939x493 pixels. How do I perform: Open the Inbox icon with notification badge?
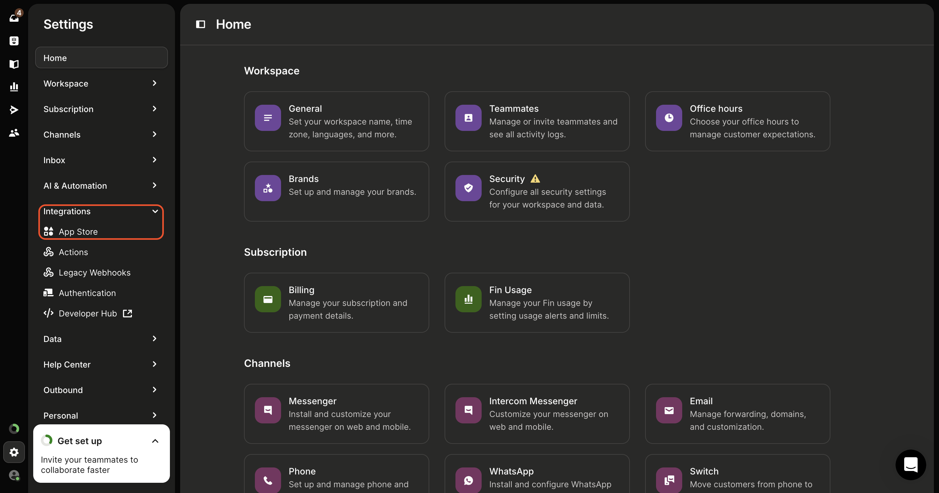click(x=14, y=17)
